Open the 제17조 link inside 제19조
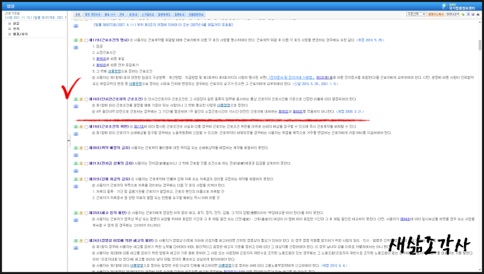Viewport: 484px width, 274px height. point(138,127)
